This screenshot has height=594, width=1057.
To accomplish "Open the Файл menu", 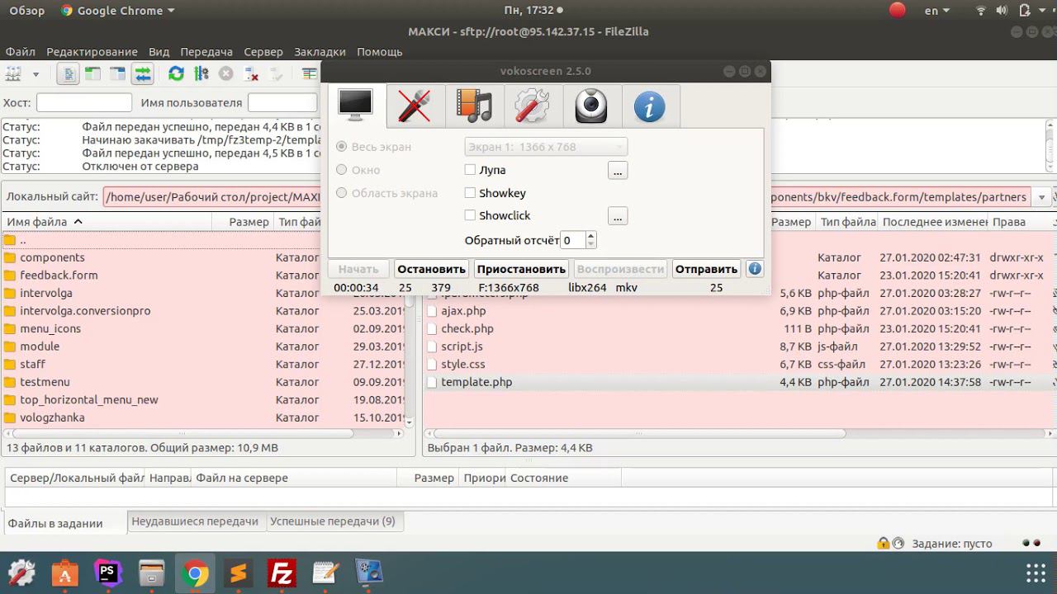I will 20,52.
